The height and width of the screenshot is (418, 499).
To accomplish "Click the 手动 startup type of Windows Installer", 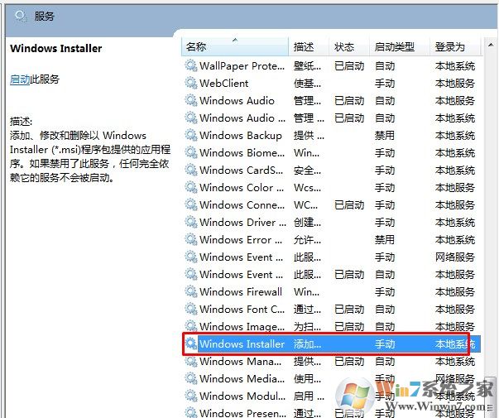I will point(385,344).
